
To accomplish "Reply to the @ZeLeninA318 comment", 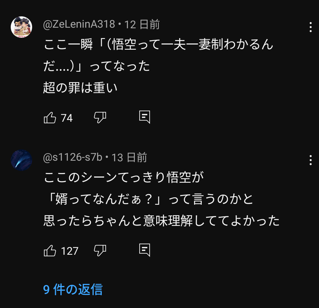I will pyautogui.click(x=145, y=118).
